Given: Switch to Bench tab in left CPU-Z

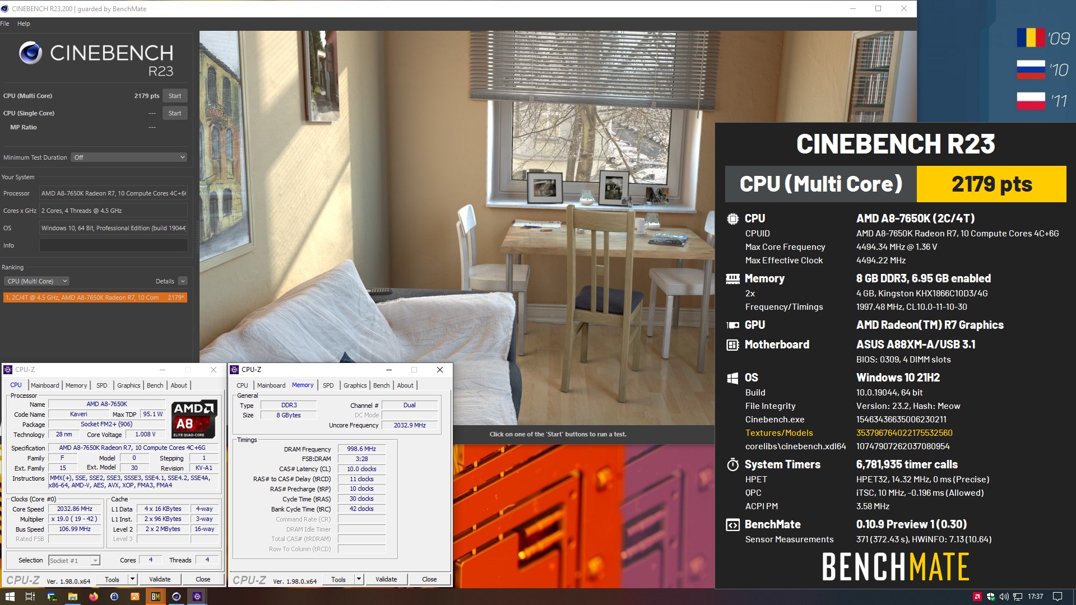Looking at the screenshot, I should pyautogui.click(x=155, y=385).
